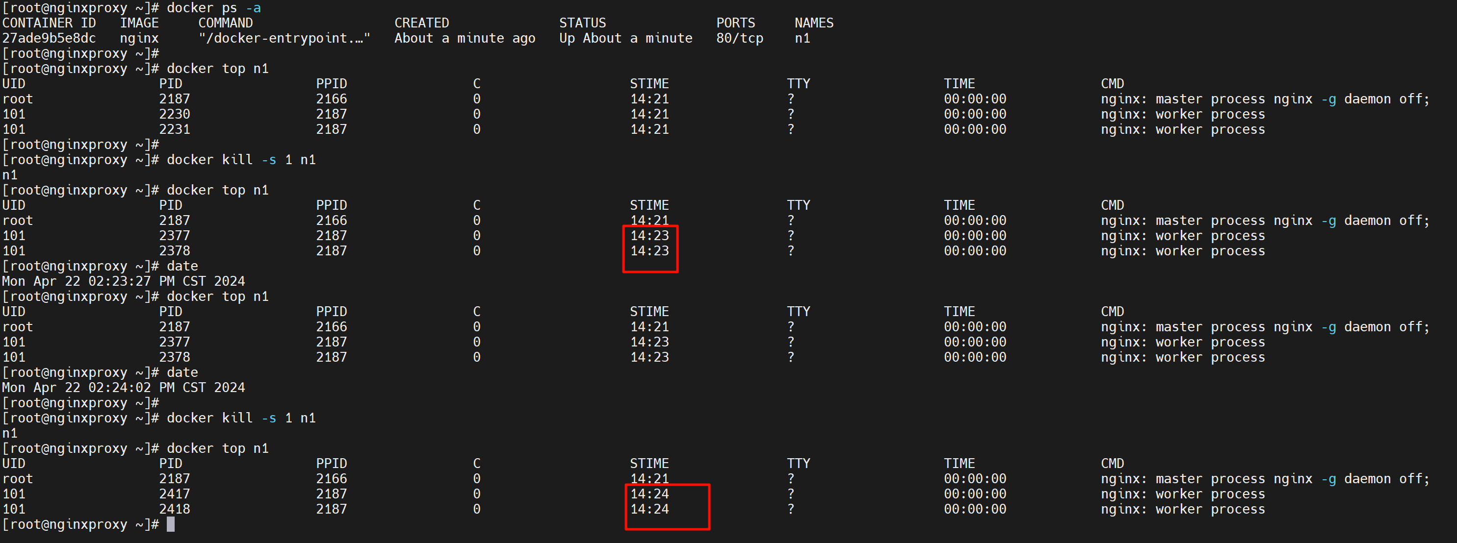Click PID 2378 in third listing
The image size is (1457, 543).
[x=174, y=357]
